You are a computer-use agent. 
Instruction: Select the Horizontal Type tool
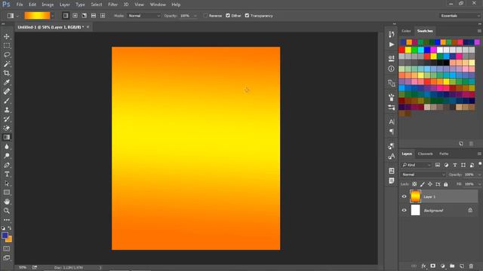[7, 174]
